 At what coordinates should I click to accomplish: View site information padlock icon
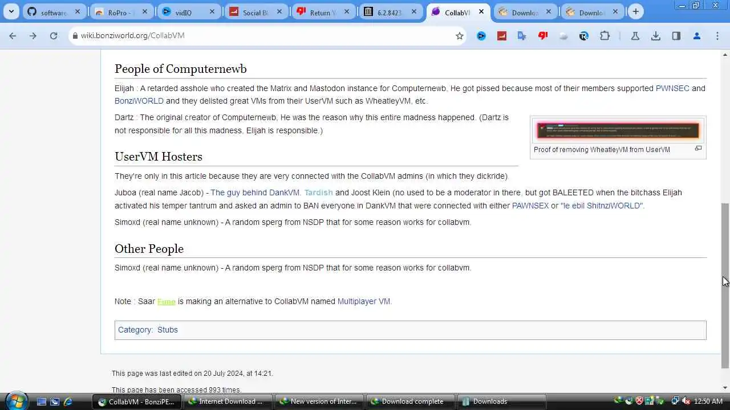(x=75, y=35)
